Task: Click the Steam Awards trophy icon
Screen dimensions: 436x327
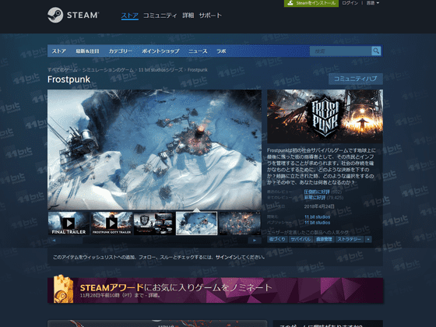Action: pos(63,290)
